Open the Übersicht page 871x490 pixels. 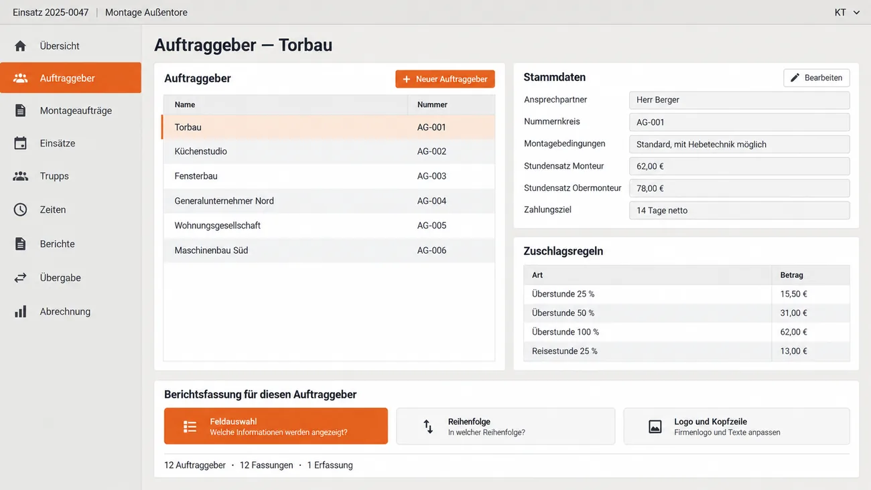tap(70, 46)
